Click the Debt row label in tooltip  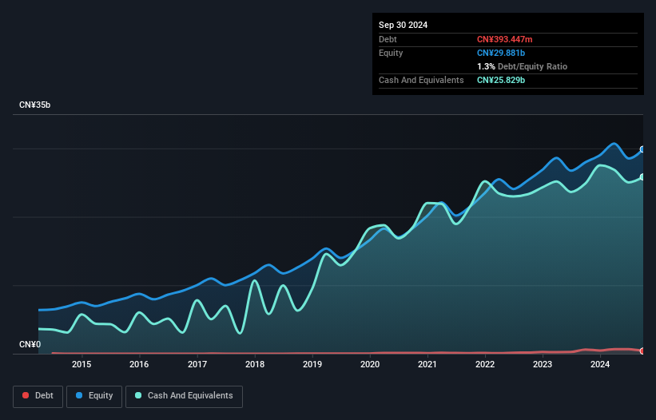(x=388, y=39)
